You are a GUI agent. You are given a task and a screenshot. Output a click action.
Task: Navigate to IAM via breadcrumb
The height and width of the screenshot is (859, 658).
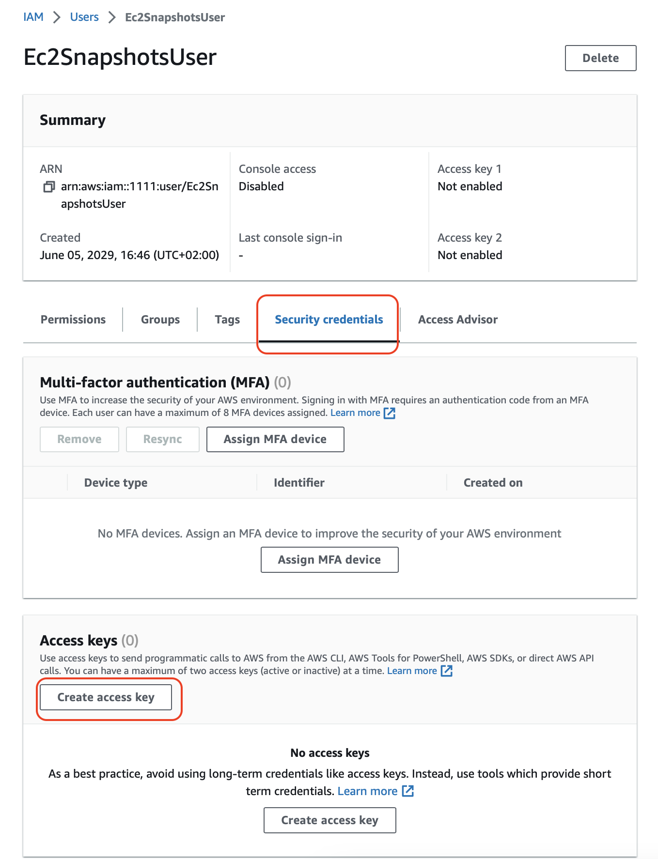[x=33, y=17]
